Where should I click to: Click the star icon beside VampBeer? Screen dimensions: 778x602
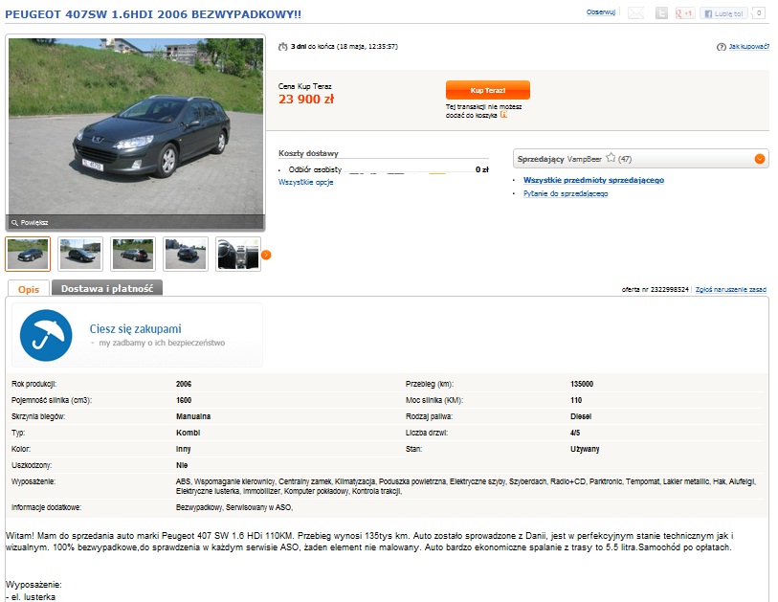click(611, 158)
